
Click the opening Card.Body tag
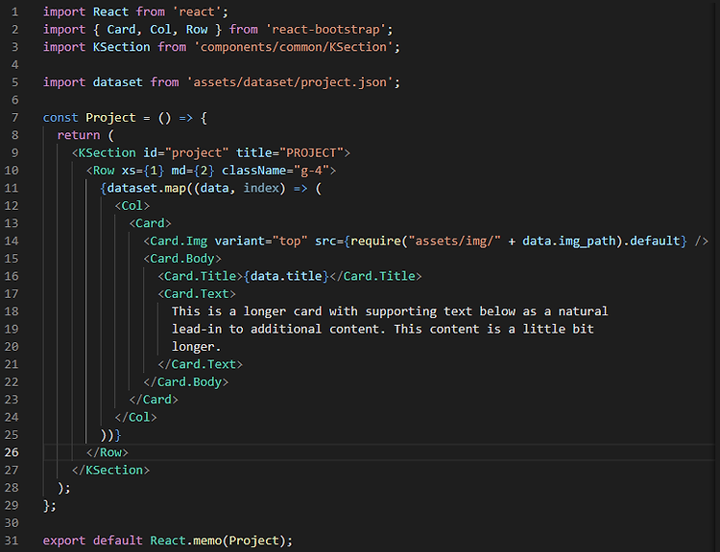coord(182,259)
